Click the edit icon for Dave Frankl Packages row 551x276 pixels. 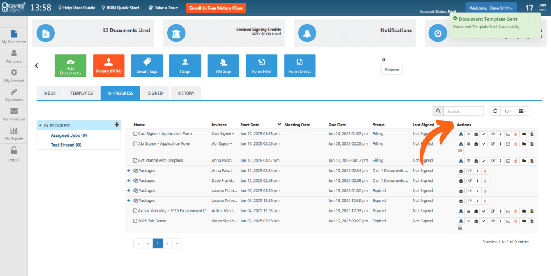[470, 181]
